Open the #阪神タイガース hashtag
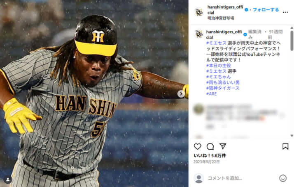Viewport: 294px width, 187px height. tap(223, 88)
